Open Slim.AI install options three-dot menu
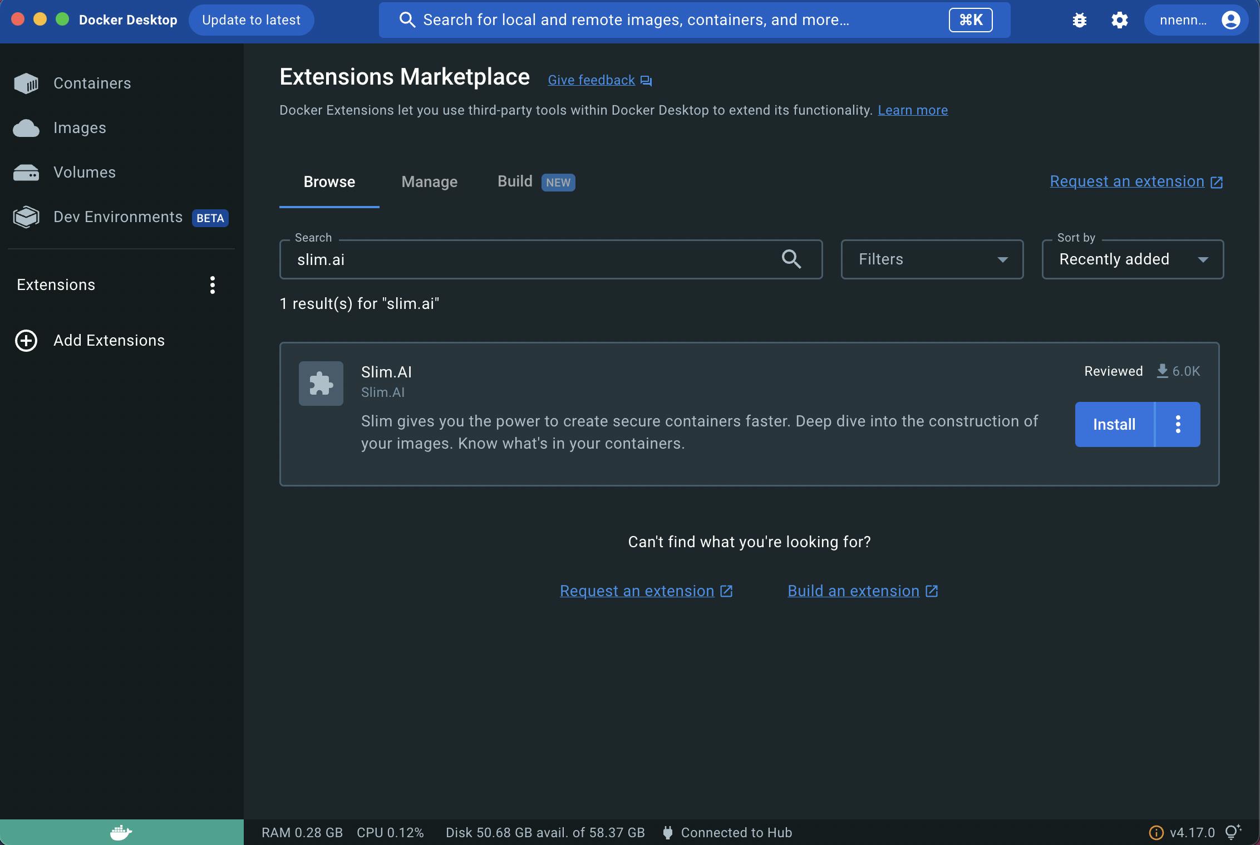1260x845 pixels. [1178, 424]
